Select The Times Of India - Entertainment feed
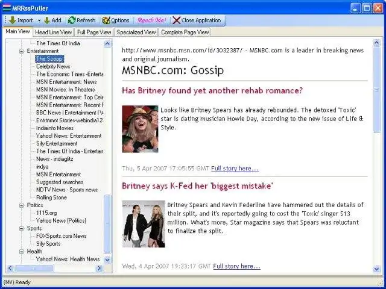This screenshot has width=386, height=289. (70, 151)
